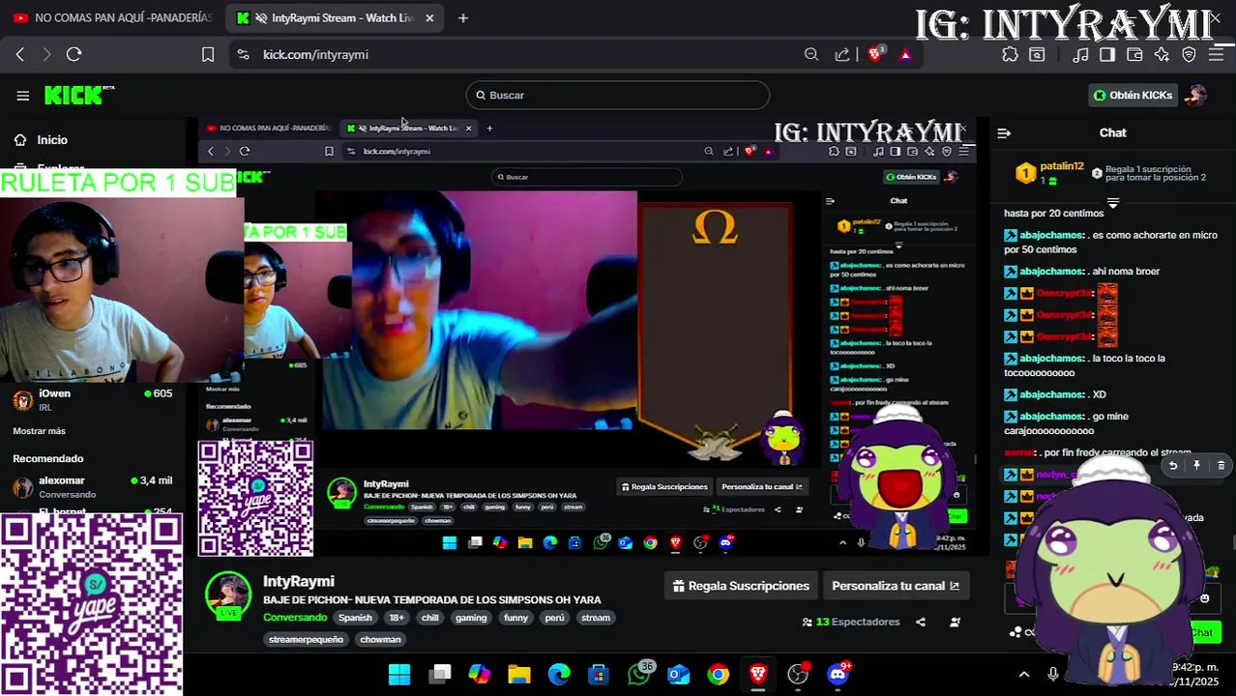Image resolution: width=1236 pixels, height=696 pixels.
Task: Open the Leo AI sparkle icon
Action: (x=1162, y=54)
